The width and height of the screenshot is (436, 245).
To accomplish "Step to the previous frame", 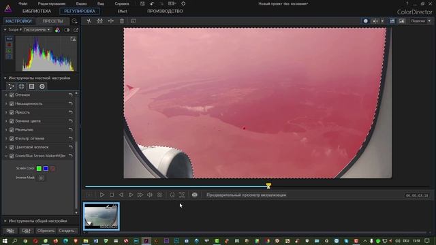I will pos(121,195).
